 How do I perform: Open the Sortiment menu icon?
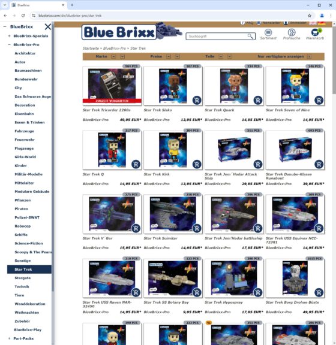click(x=268, y=34)
